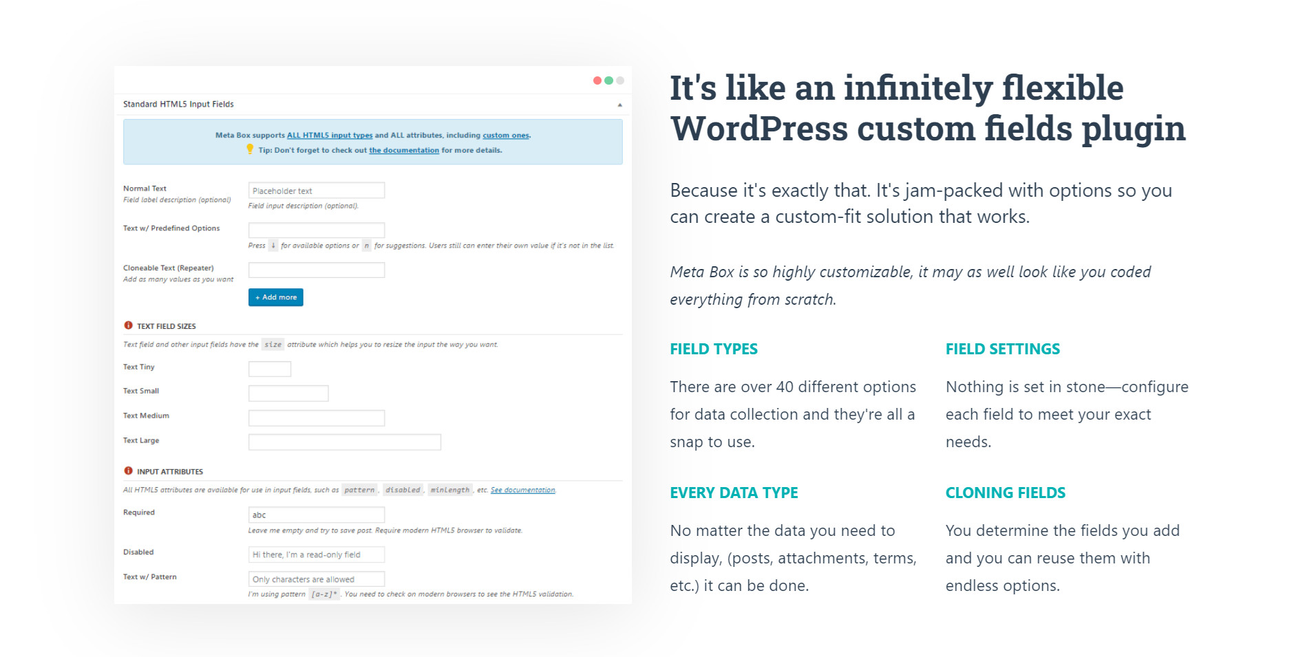This screenshot has width=1305, height=657.
Task: Click the Cloneable Text repeater input
Action: (x=316, y=270)
